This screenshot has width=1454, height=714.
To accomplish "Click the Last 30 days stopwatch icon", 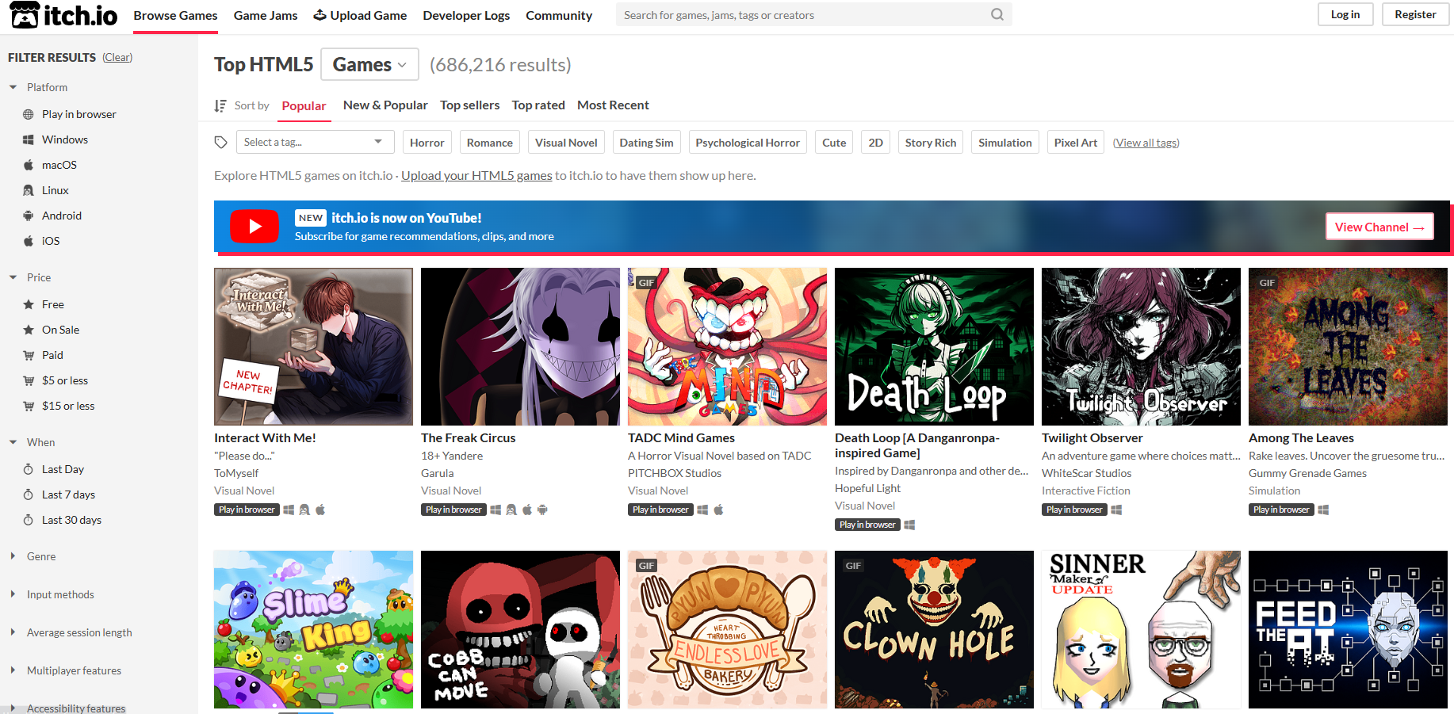I will [x=29, y=520].
